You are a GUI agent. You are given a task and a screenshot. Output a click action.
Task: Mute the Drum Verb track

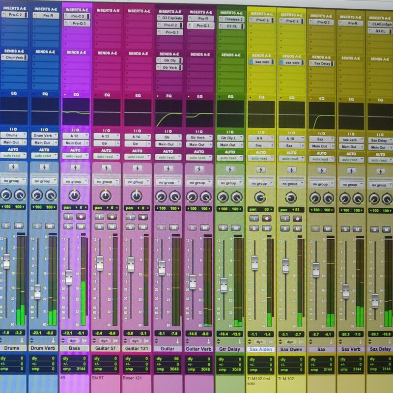[50, 226]
